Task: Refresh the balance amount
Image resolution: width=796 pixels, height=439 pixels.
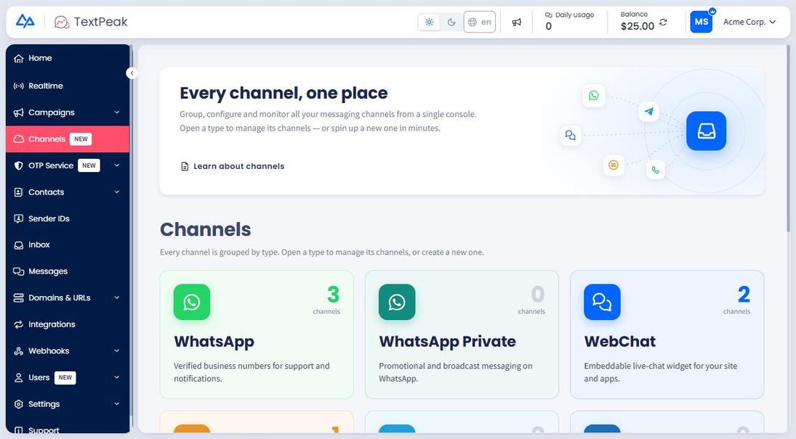Action: (x=663, y=22)
